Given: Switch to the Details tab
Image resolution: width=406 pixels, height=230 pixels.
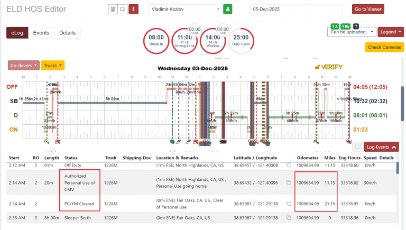Looking at the screenshot, I should 67,33.
